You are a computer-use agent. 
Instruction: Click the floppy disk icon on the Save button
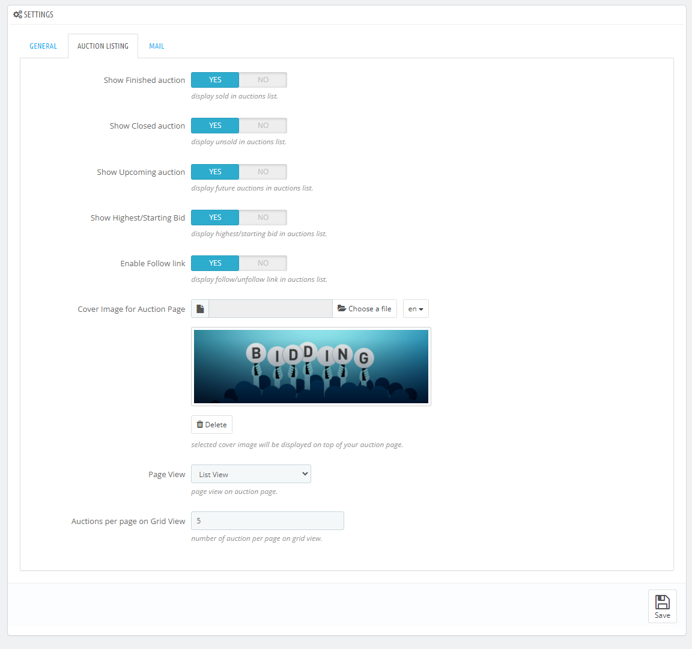(662, 602)
